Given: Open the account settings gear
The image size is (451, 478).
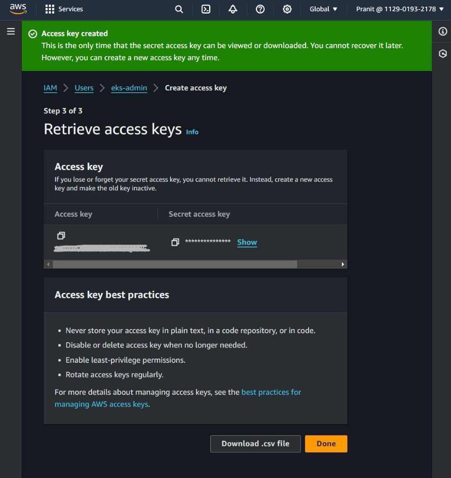Looking at the screenshot, I should [287, 9].
